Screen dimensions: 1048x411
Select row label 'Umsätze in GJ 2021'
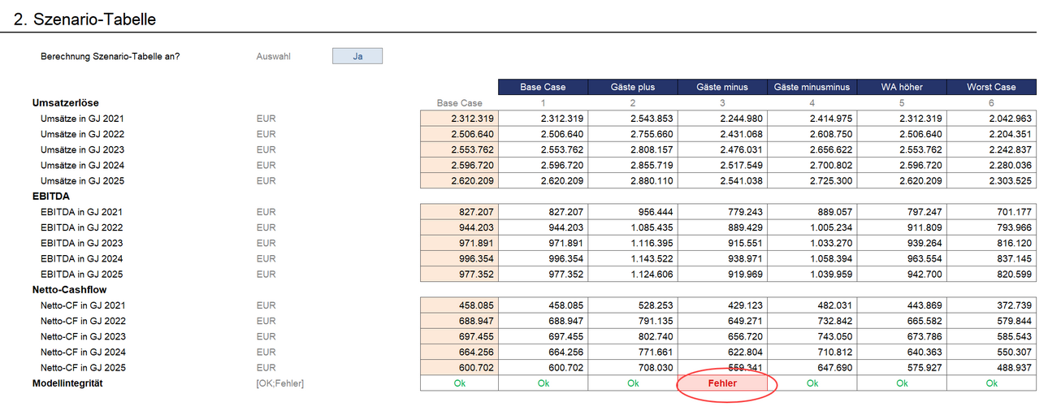tap(82, 119)
